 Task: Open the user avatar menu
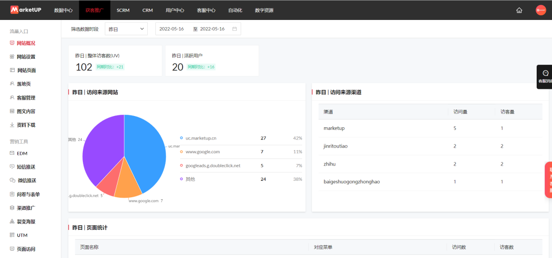tap(541, 10)
